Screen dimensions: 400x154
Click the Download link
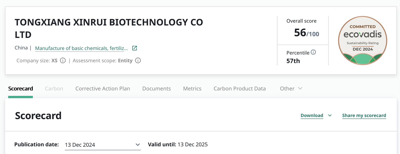point(312,115)
